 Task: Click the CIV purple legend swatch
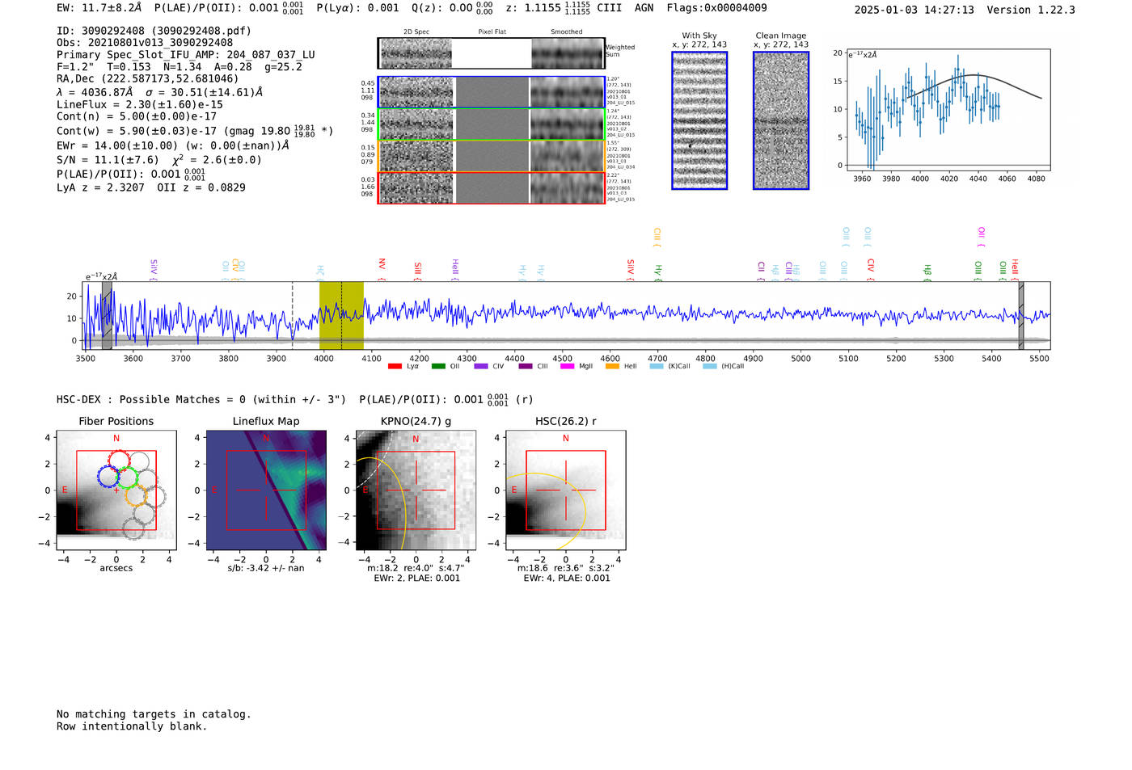point(481,366)
